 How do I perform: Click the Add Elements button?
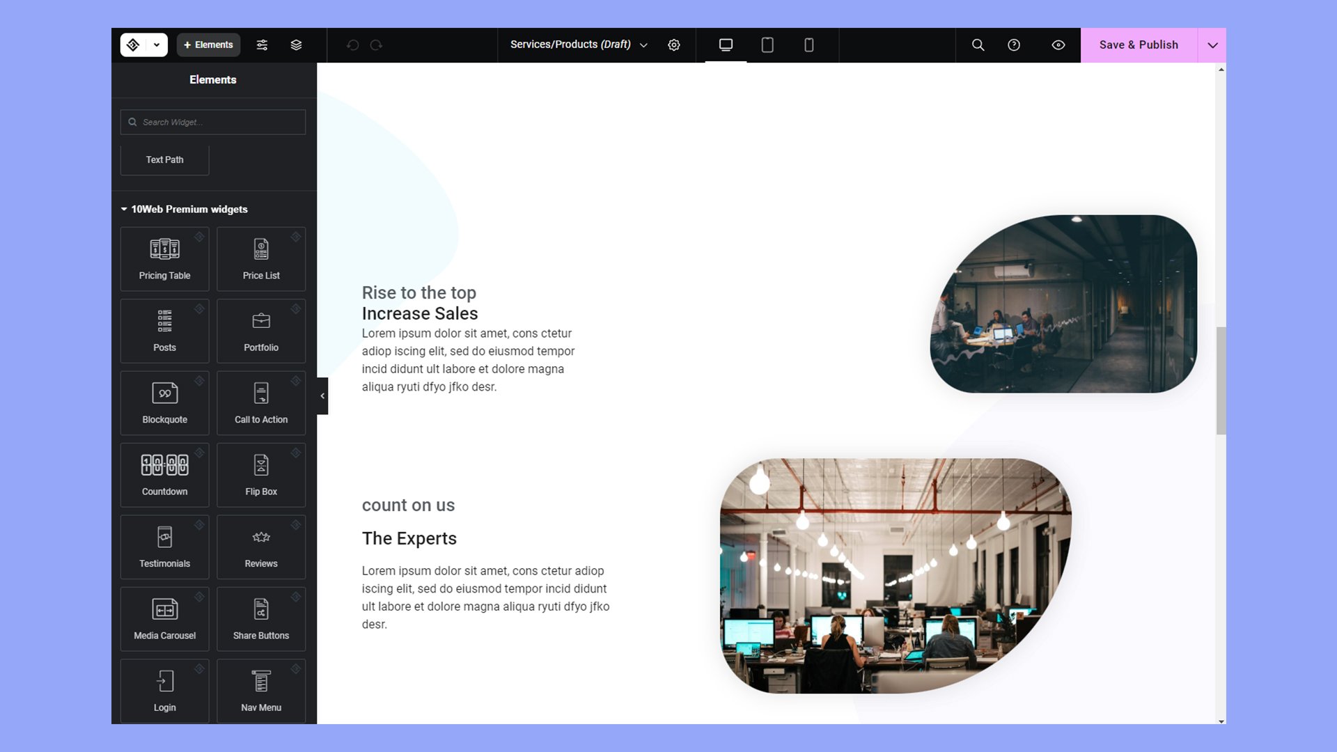coord(207,44)
